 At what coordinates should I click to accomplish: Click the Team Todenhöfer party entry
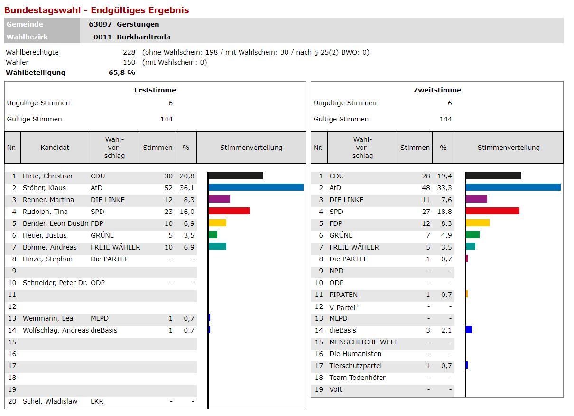[357, 378]
